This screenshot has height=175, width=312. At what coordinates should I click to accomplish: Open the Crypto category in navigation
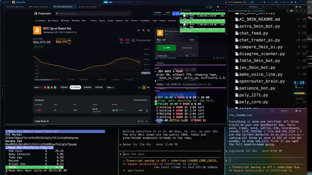pyautogui.click(x=110, y=21)
